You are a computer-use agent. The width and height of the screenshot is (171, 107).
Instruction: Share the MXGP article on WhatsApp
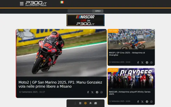152,62
